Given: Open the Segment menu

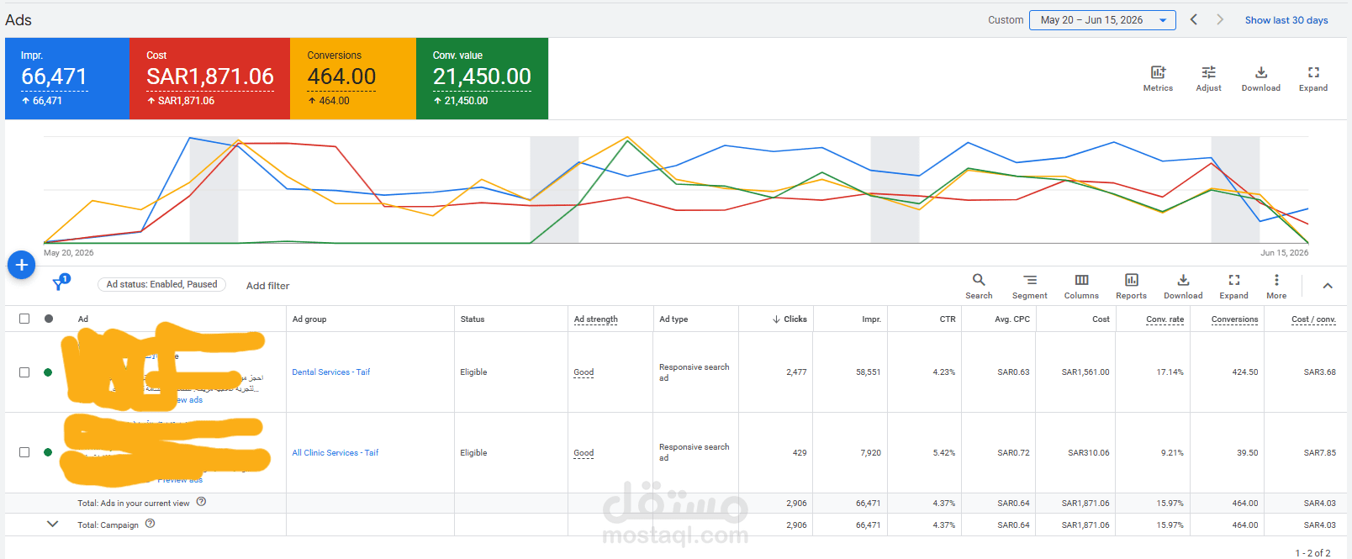Looking at the screenshot, I should 1030,286.
